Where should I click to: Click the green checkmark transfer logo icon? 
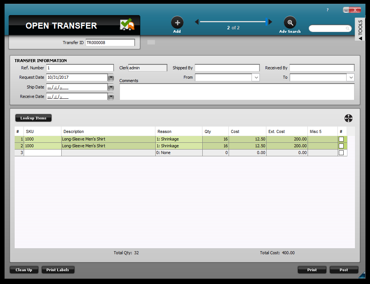pos(127,23)
